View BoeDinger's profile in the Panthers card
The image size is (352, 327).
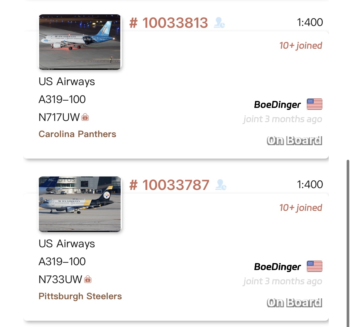(277, 105)
